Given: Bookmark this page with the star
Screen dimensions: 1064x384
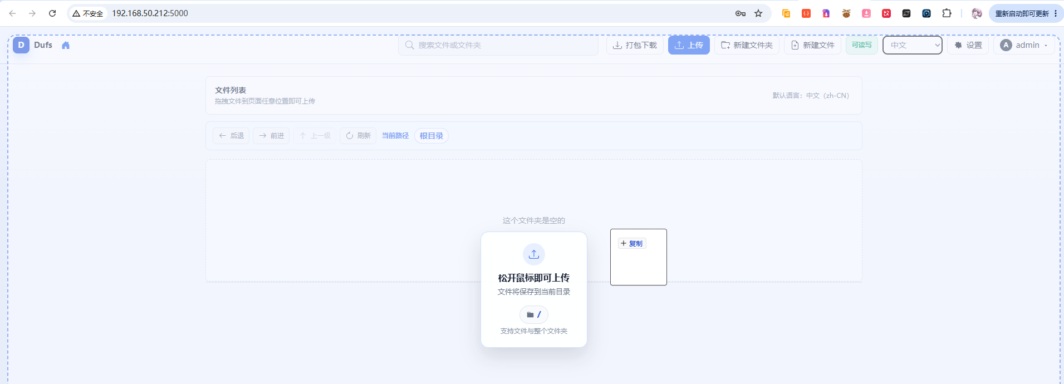Looking at the screenshot, I should tap(758, 13).
